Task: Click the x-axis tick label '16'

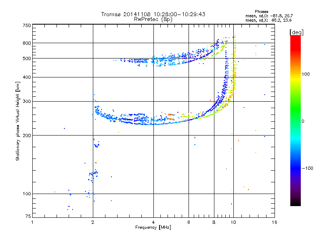Action: tap(275, 222)
